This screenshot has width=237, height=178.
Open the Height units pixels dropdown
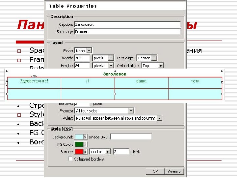coord(103,66)
